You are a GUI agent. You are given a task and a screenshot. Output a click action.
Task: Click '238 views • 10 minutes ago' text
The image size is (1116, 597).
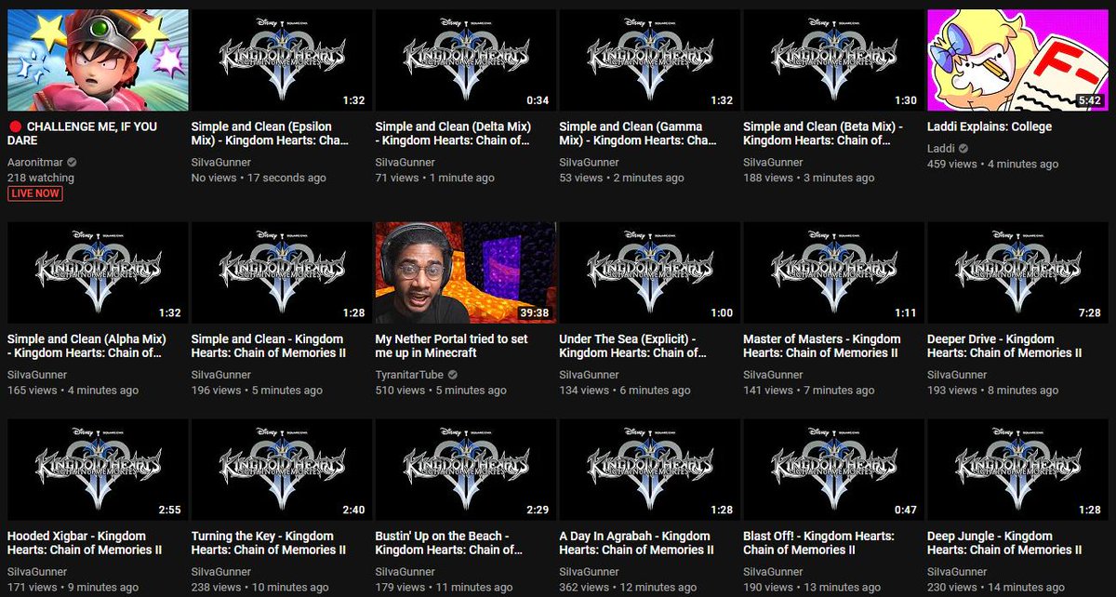(x=260, y=587)
